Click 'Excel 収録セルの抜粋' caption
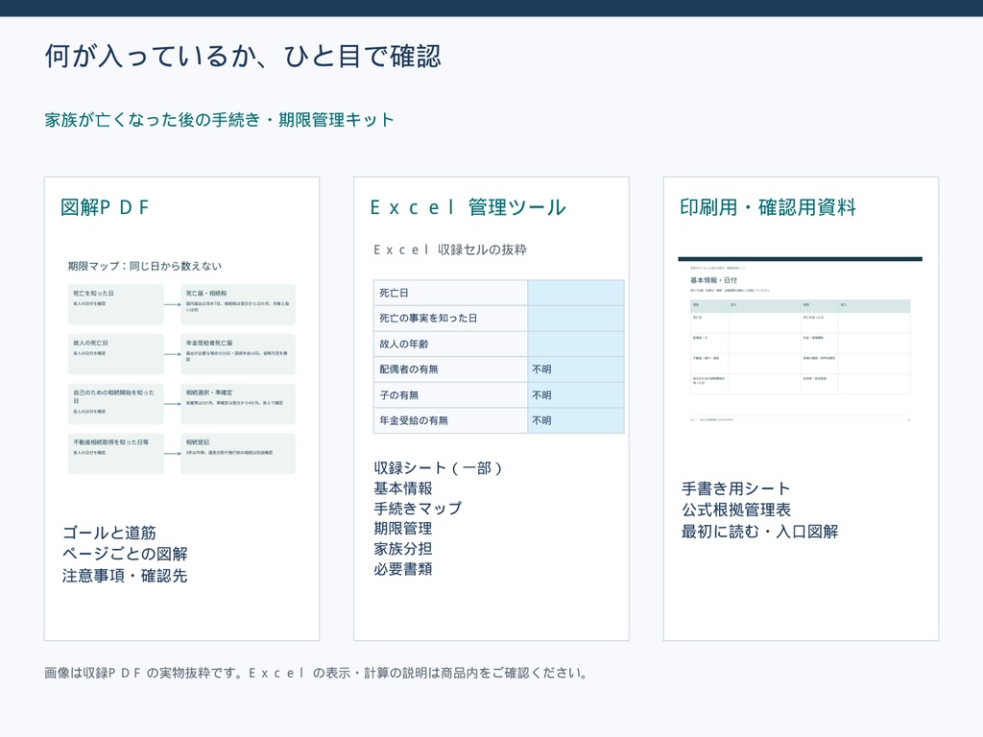The width and height of the screenshot is (983, 737). (450, 250)
